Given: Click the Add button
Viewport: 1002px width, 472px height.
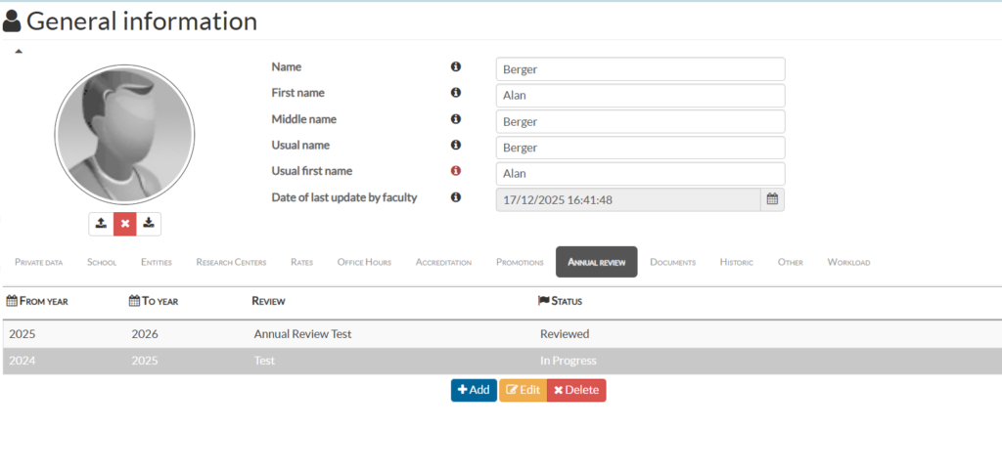Looking at the screenshot, I should click(x=474, y=390).
